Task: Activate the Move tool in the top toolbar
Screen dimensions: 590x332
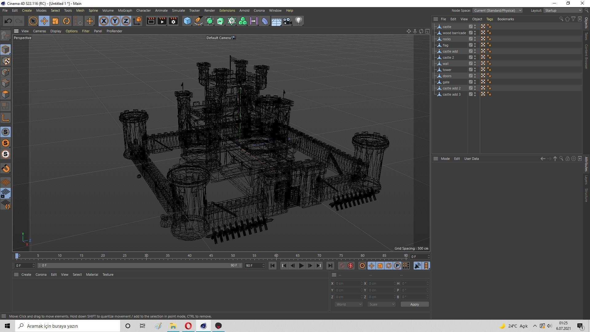Action: pyautogui.click(x=44, y=21)
